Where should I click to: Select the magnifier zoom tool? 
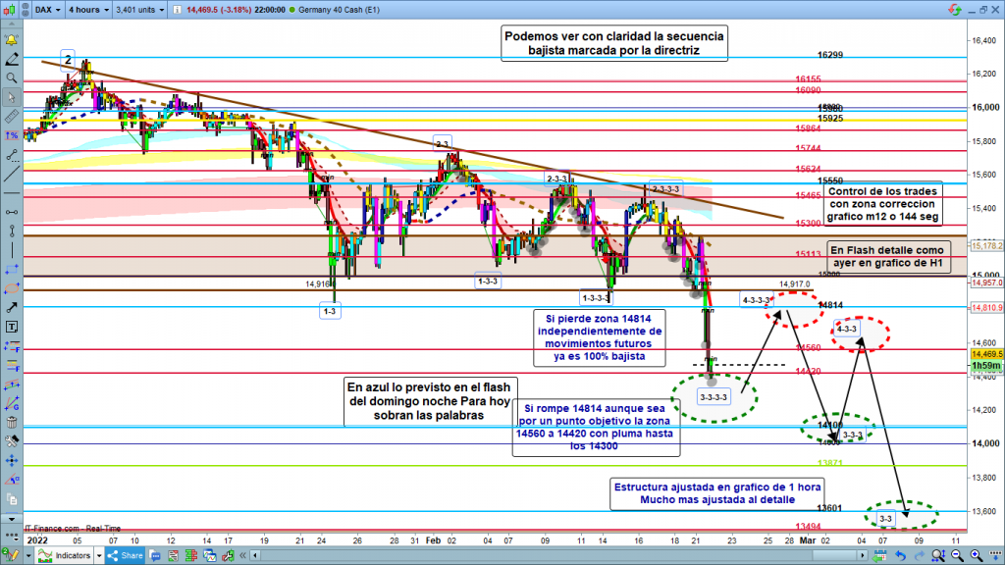tap(11, 77)
